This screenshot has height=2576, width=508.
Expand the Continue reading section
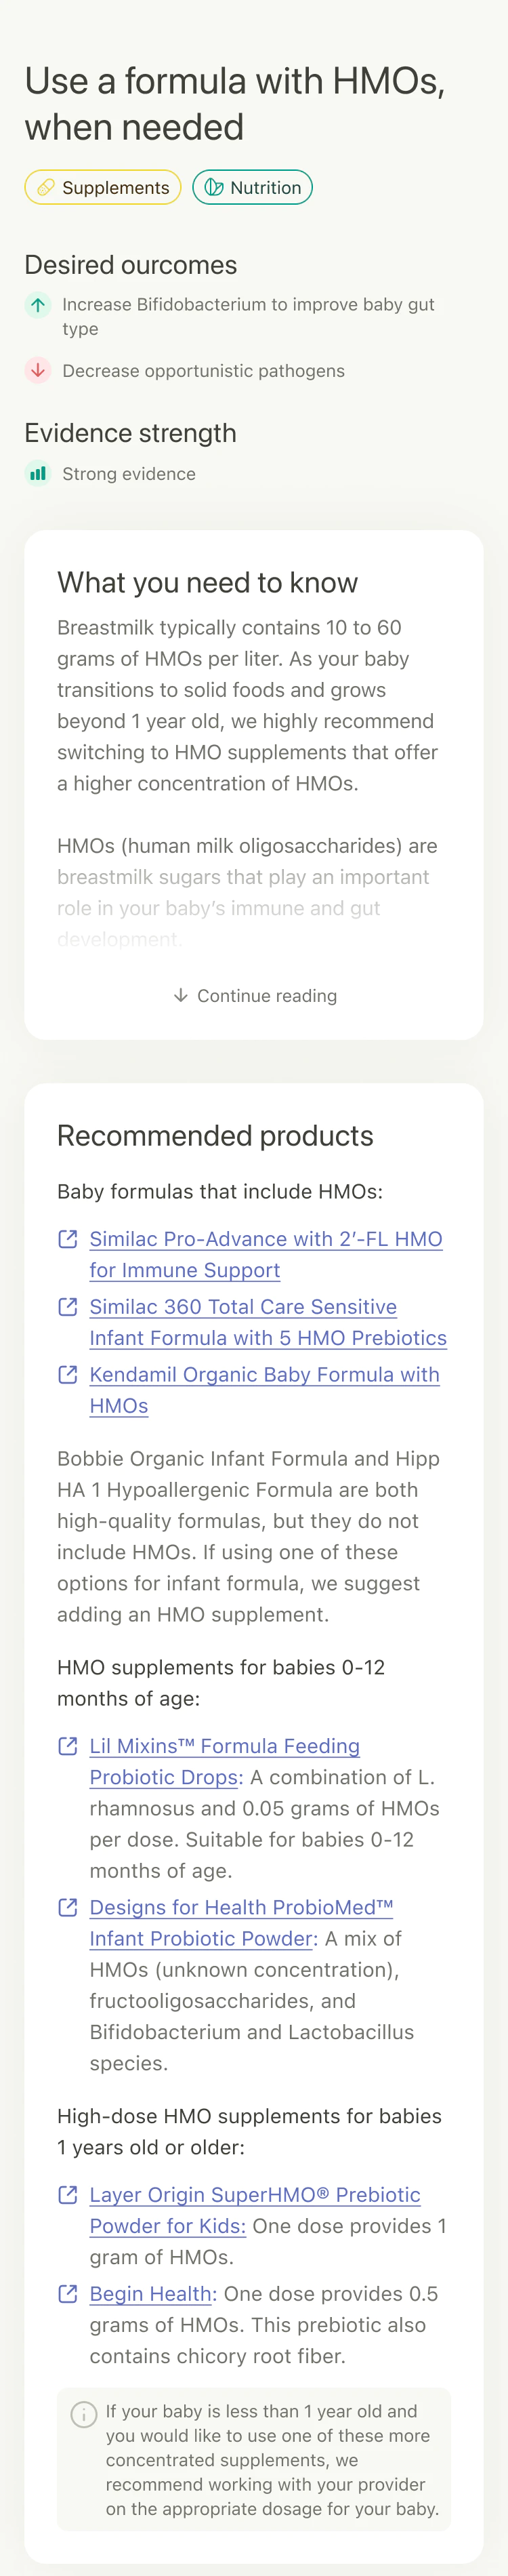click(265, 996)
